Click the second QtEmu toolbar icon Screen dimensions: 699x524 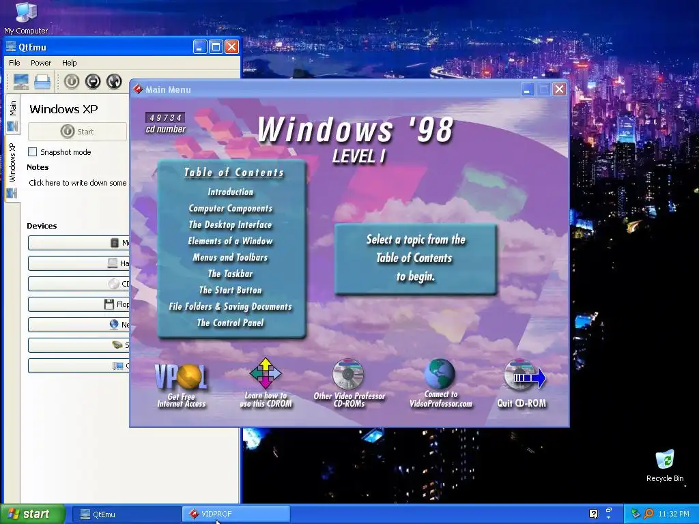pyautogui.click(x=43, y=82)
